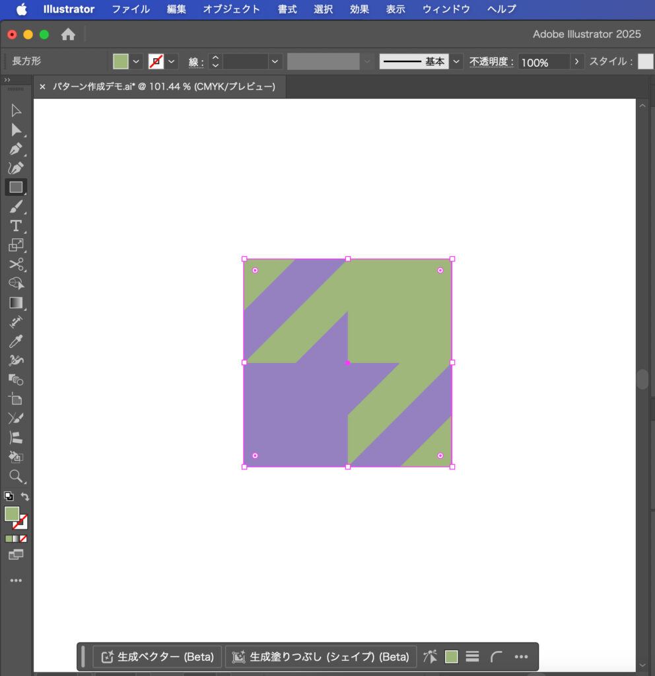Reset to default fill and stroke
The height and width of the screenshot is (676, 655).
click(x=9, y=496)
